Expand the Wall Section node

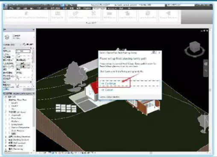(x=6, y=143)
